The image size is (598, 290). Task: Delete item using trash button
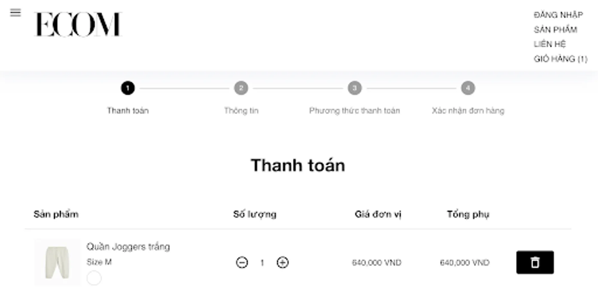pos(535,262)
